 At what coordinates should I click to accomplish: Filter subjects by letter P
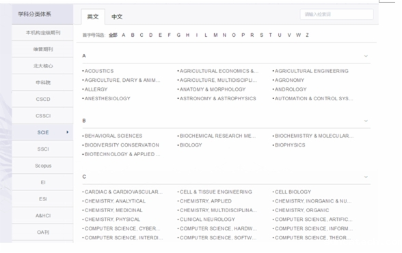(x=243, y=35)
